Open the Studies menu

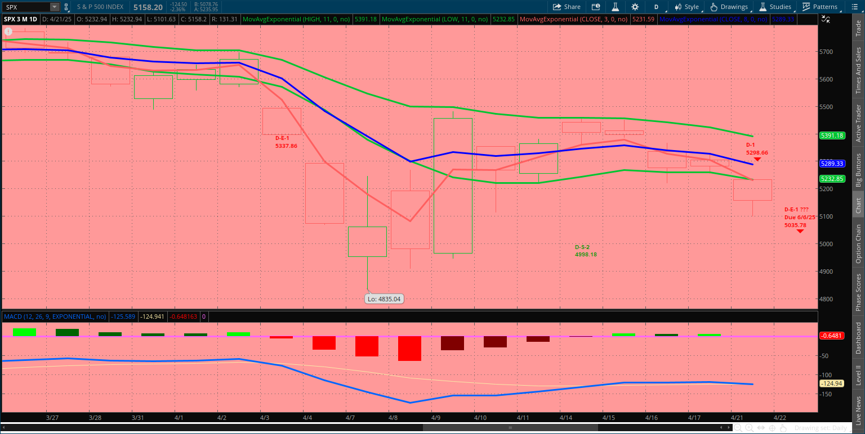(775, 7)
